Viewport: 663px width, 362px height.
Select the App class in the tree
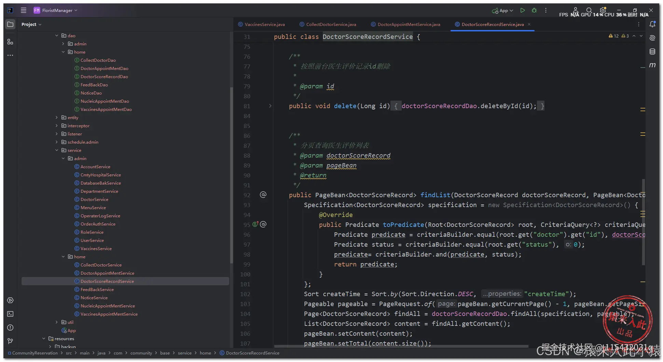click(69, 330)
